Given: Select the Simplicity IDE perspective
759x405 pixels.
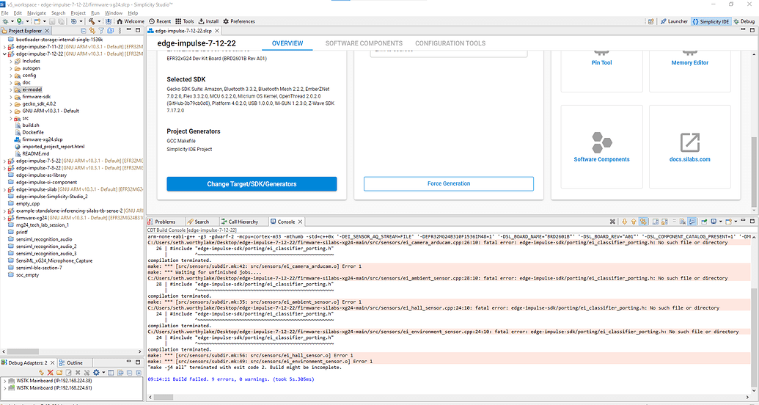Looking at the screenshot, I should [x=711, y=21].
